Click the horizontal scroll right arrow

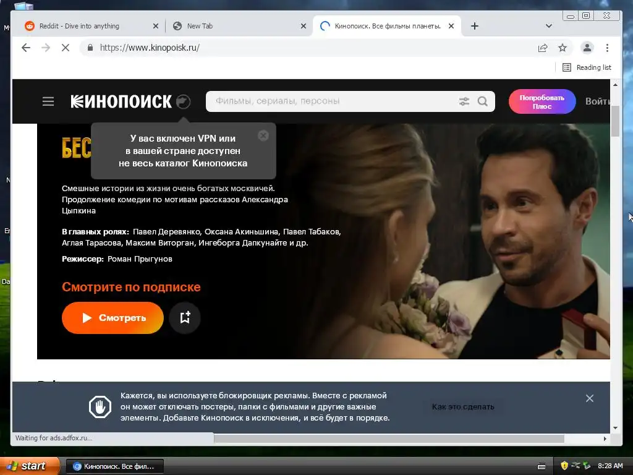click(x=605, y=439)
